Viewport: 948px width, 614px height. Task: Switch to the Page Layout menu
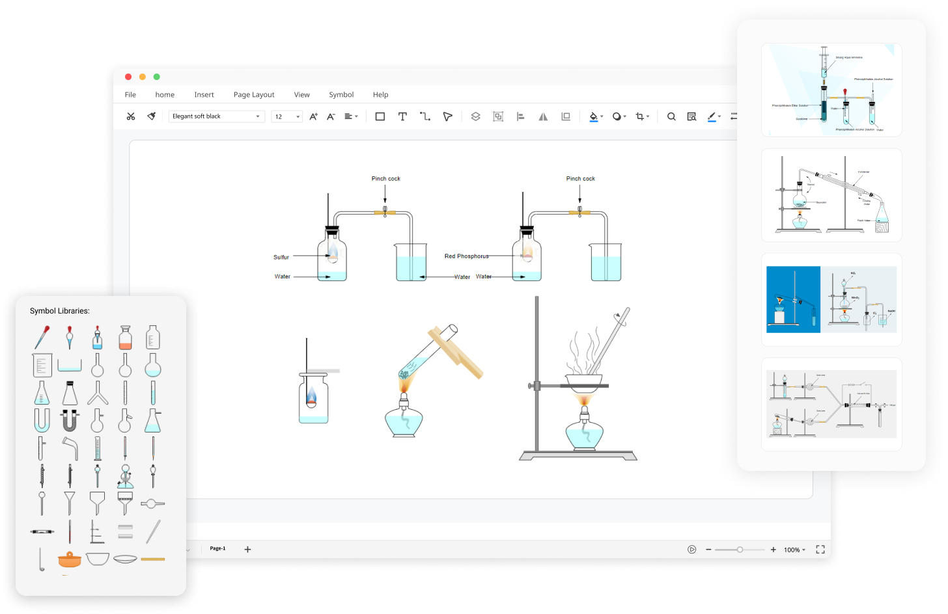pyautogui.click(x=253, y=94)
